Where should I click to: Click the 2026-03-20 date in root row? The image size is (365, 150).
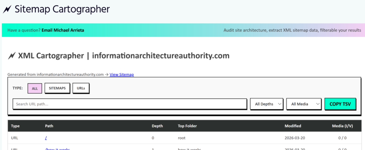click(295, 138)
